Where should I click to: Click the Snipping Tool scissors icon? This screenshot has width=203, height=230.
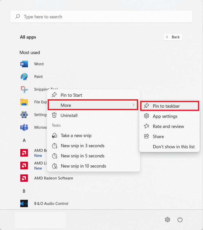[24, 89]
